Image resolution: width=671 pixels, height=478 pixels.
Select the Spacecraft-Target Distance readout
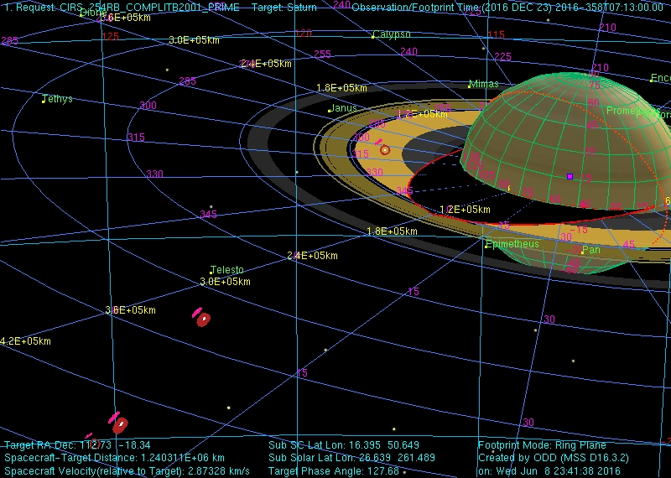[x=114, y=459]
